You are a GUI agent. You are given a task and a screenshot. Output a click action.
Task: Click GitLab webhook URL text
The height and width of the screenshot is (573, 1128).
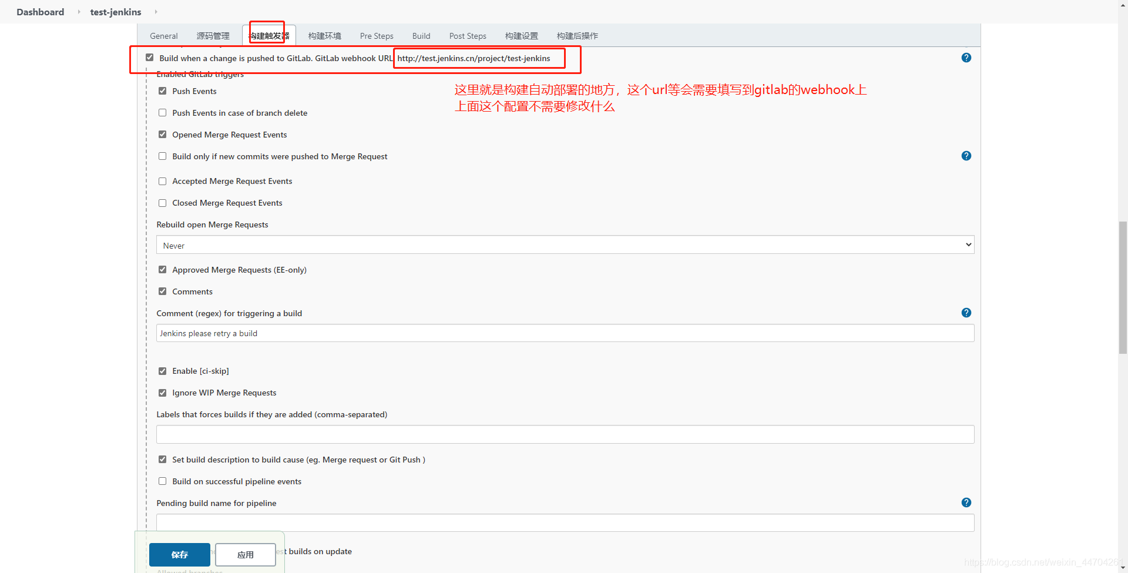click(x=474, y=58)
